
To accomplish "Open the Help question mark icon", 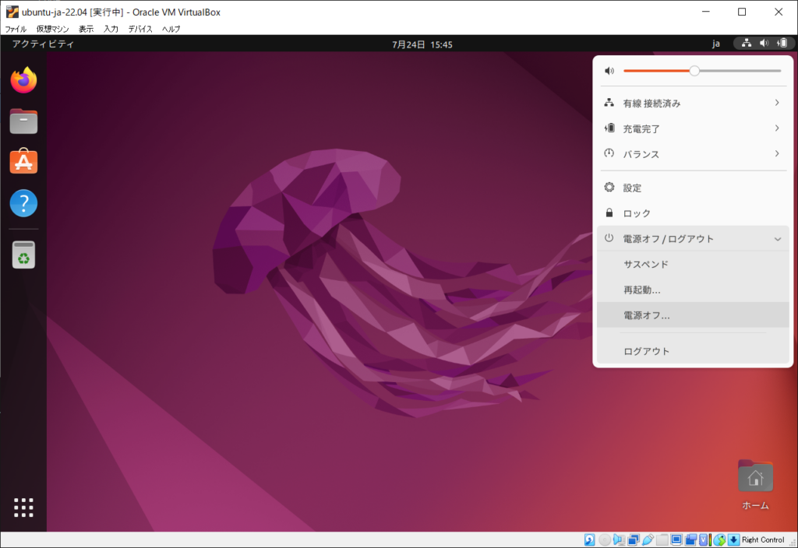I will click(x=23, y=203).
